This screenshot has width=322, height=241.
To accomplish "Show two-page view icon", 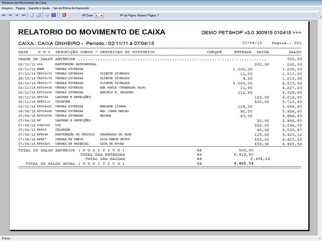I will 39,15.
